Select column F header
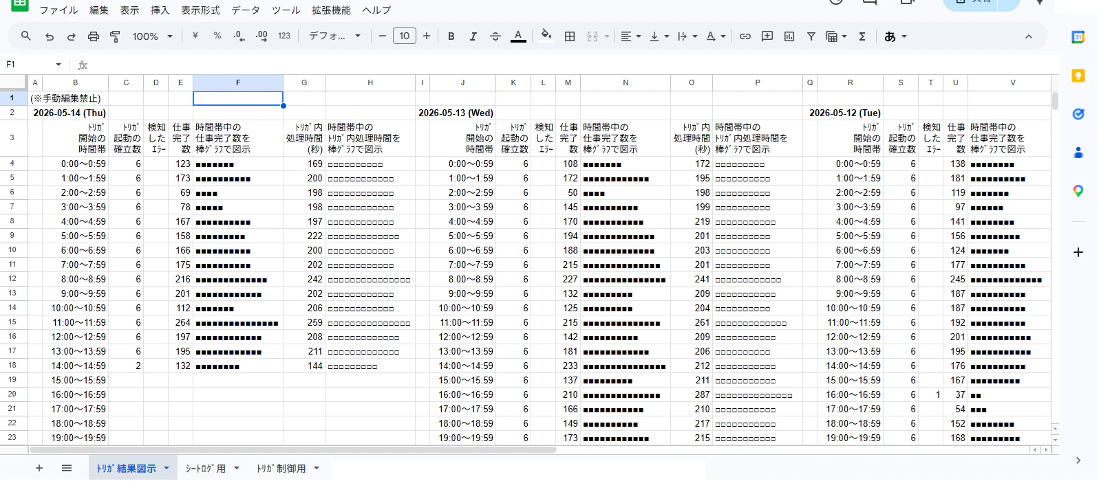This screenshot has height=481, width=1101. pyautogui.click(x=238, y=82)
